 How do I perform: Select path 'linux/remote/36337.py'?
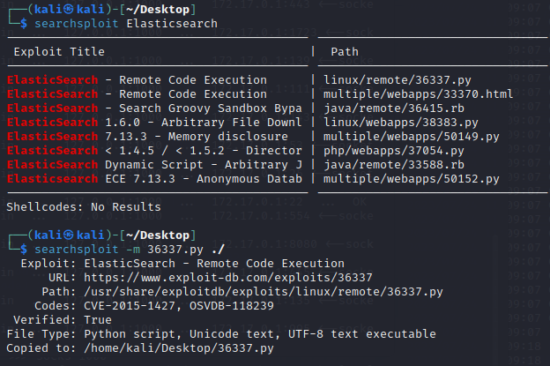(x=397, y=80)
